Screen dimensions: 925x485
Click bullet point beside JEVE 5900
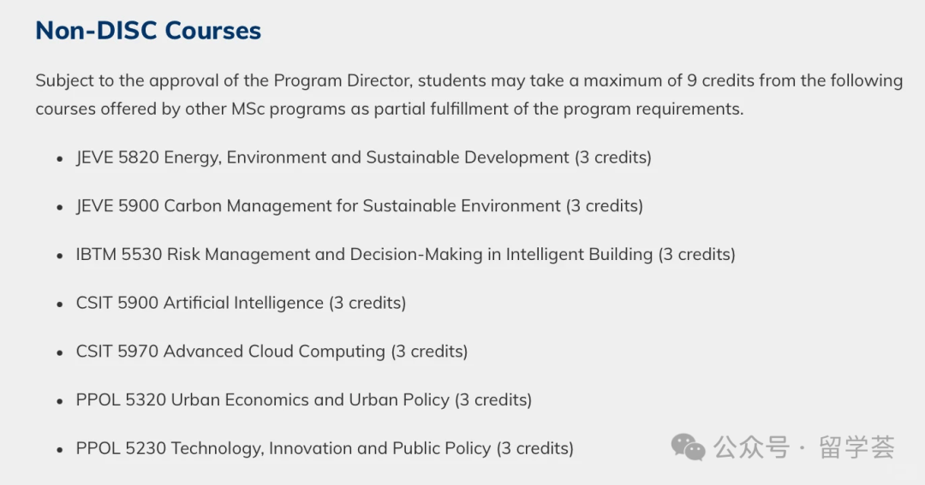[60, 208]
